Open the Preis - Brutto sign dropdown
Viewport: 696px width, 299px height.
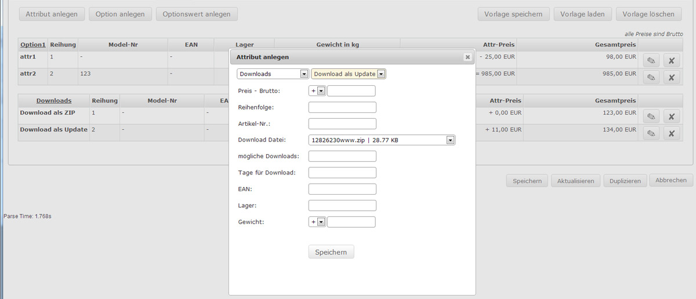320,91
